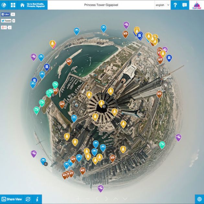Zoom out with the minus control
The height and width of the screenshot is (204, 204).
point(88,198)
